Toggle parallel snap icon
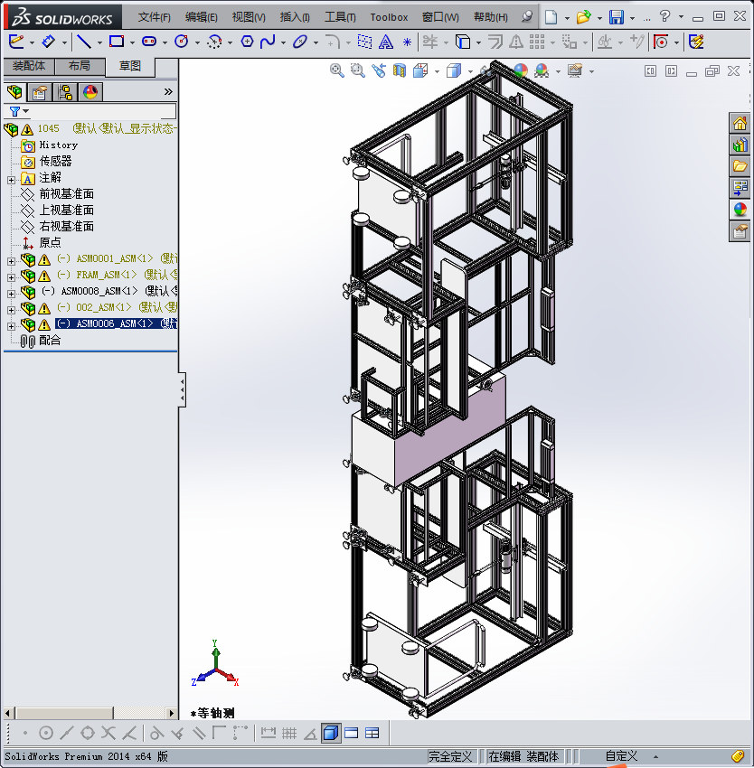This screenshot has height=768, width=754. coord(199,733)
